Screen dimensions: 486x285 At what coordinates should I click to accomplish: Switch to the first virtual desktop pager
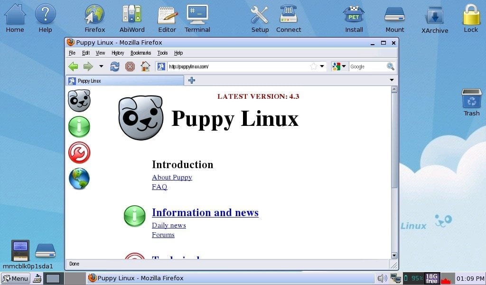(53, 278)
